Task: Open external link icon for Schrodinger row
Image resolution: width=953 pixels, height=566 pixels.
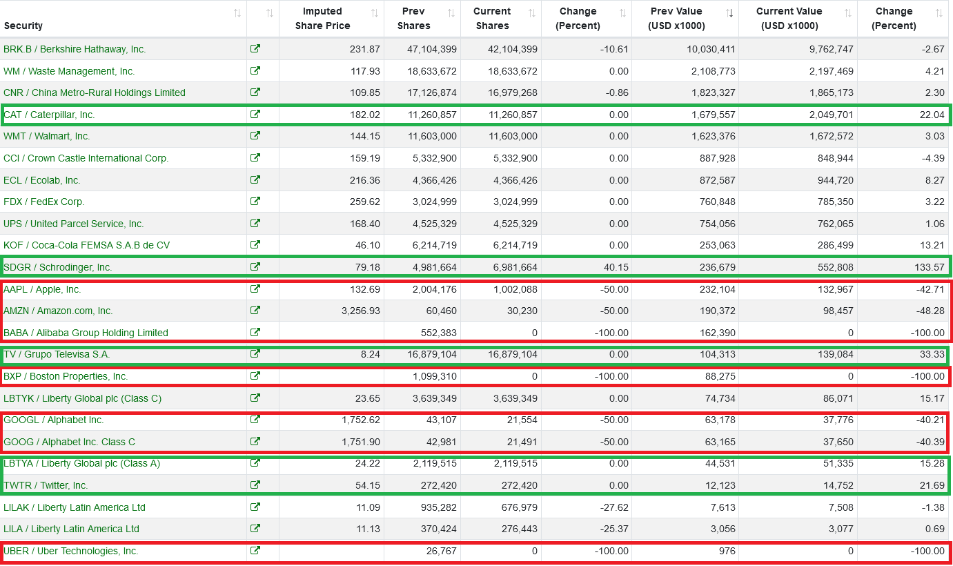Action: click(x=255, y=266)
